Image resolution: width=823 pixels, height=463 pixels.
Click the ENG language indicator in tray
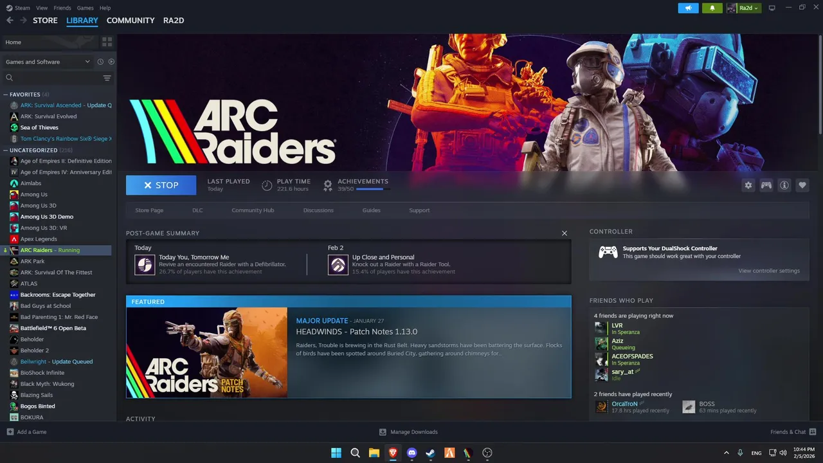[x=756, y=453]
